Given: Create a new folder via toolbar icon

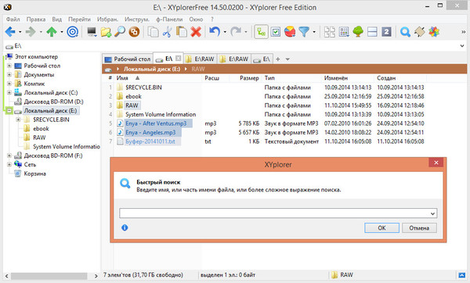Looking at the screenshot, I should click(x=106, y=31).
